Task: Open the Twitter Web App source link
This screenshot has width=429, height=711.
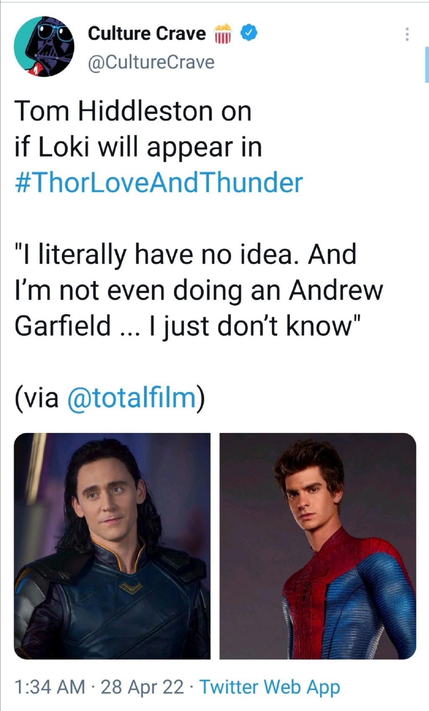Action: point(269,687)
